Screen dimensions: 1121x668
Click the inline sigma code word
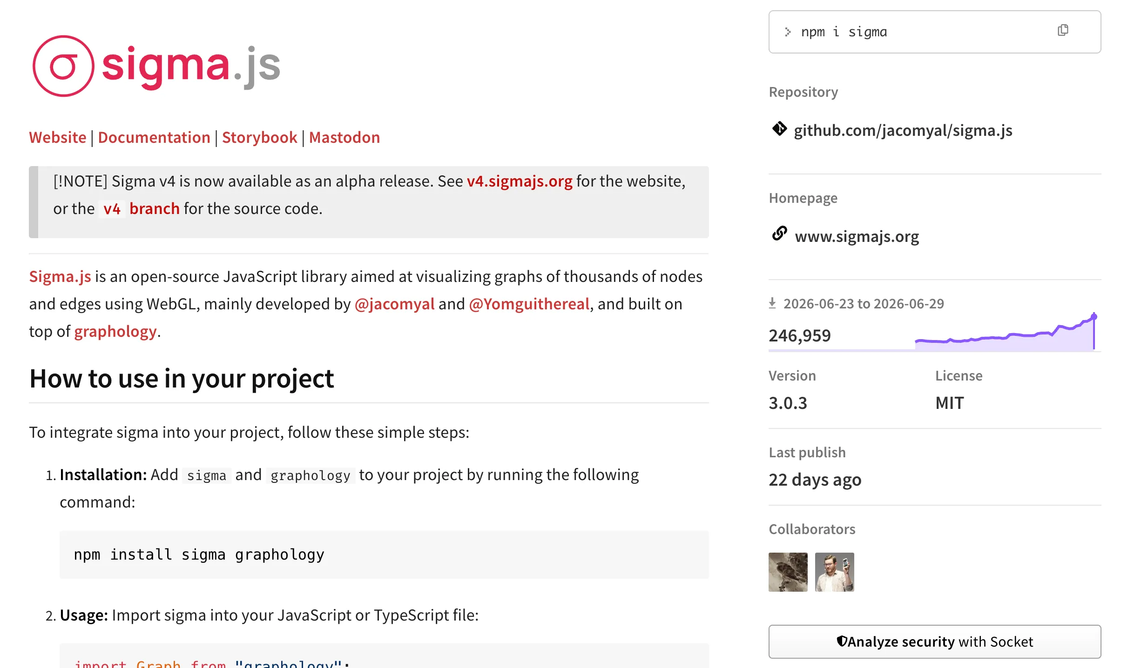click(207, 475)
